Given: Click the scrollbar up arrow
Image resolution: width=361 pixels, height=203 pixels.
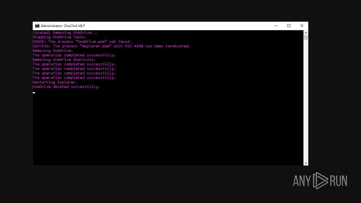Looking at the screenshot, I should pyautogui.click(x=306, y=33).
